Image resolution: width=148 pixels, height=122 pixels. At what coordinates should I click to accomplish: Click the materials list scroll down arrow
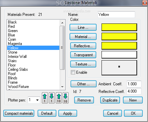click(62, 87)
